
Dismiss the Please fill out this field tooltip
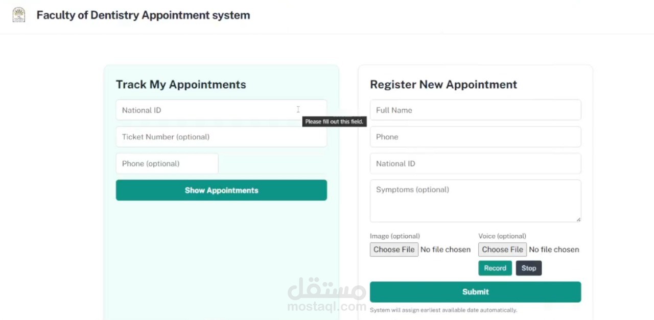[x=334, y=121]
